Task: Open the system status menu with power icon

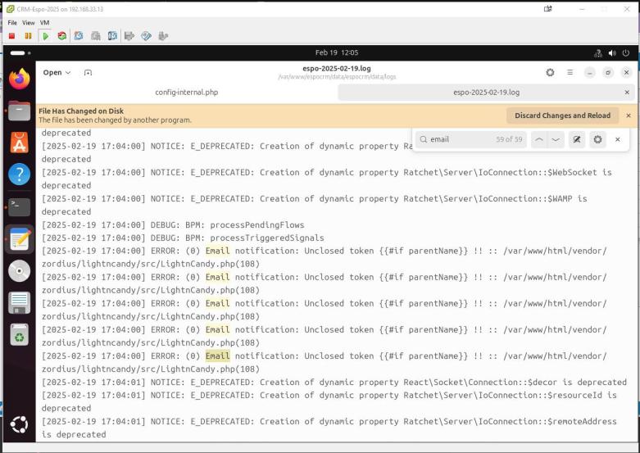Action: point(626,53)
